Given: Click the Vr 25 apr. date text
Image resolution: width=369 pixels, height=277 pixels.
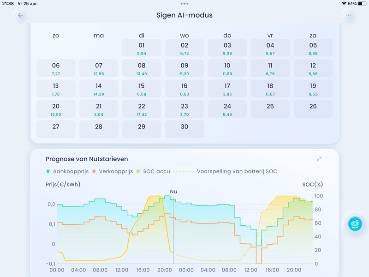Looking at the screenshot, I should click(28, 4).
